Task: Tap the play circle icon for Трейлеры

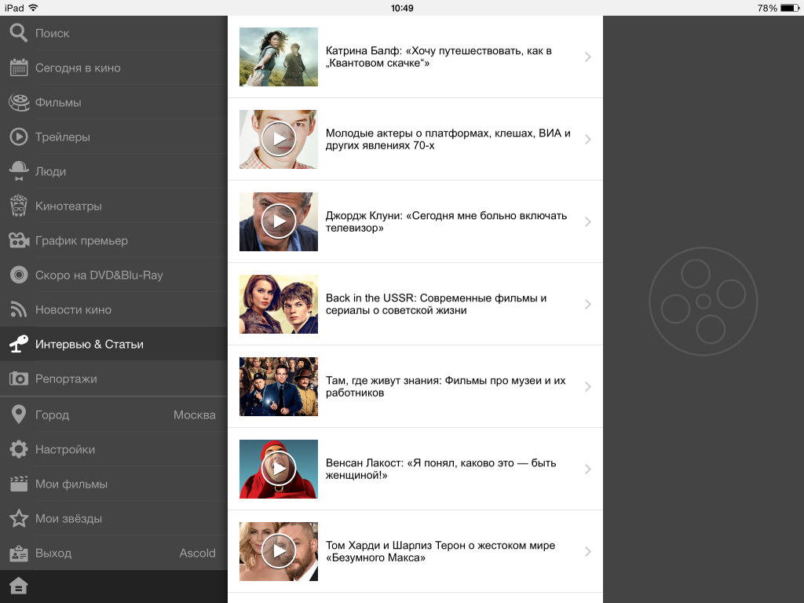Action: pyautogui.click(x=19, y=137)
